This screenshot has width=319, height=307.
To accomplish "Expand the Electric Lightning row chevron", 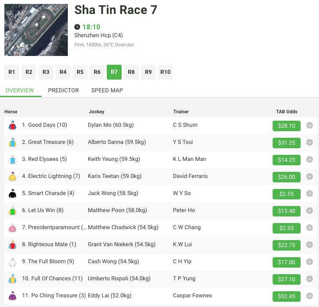I will click(309, 177).
